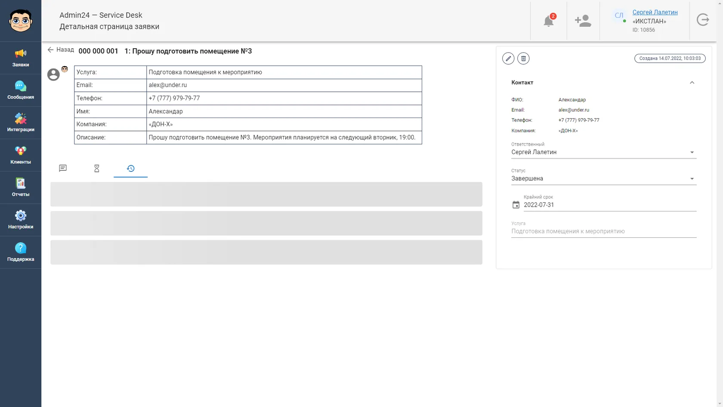Click the СЛ user initials avatar
Screen dimensions: 723x407
[619, 16]
